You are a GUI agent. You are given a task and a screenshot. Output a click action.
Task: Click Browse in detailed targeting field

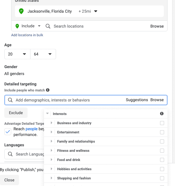click(157, 100)
